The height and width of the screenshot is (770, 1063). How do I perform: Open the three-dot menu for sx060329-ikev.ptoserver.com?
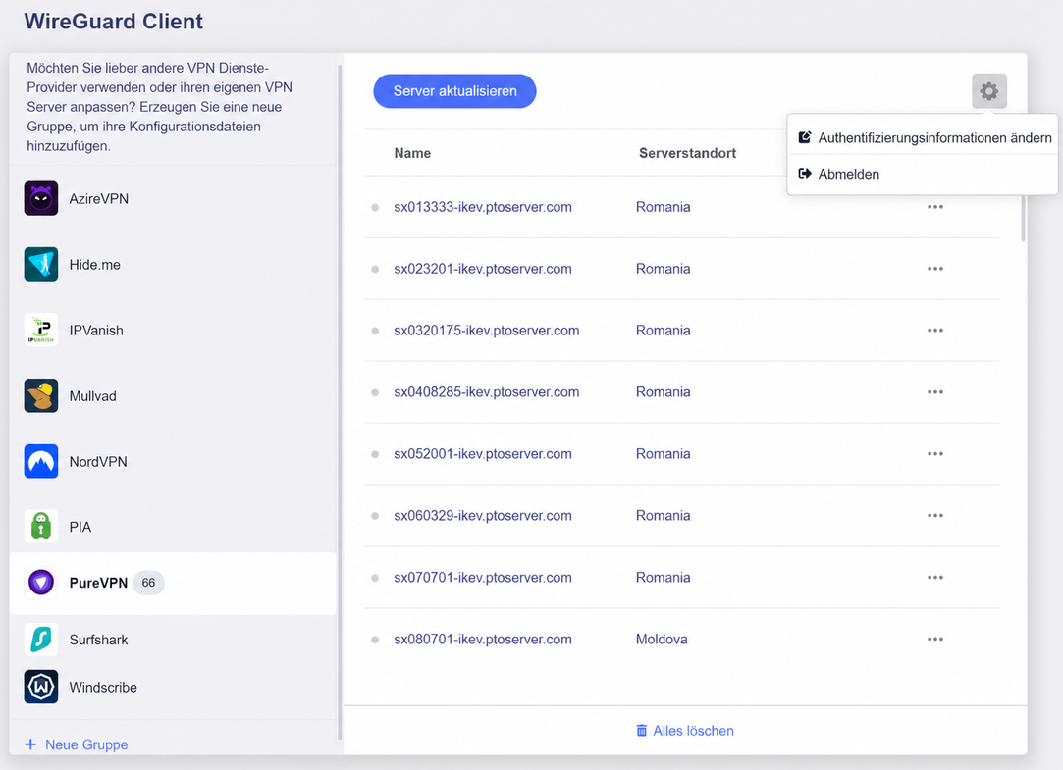point(934,515)
